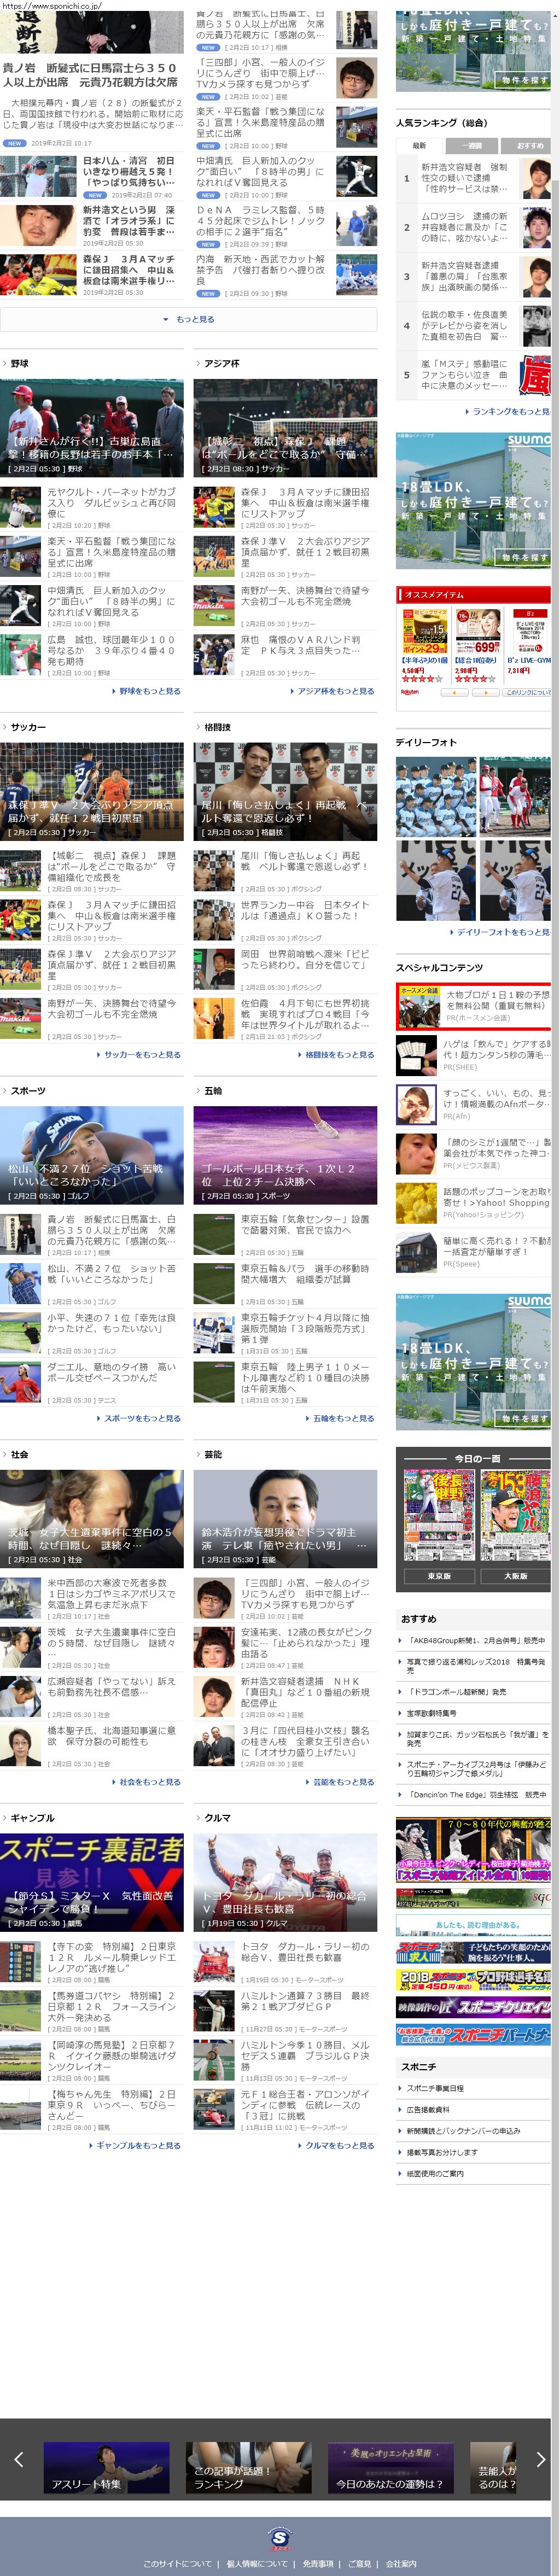Open 社会をもっと見る link
This screenshot has height=2576, width=560.
pyautogui.click(x=147, y=1781)
